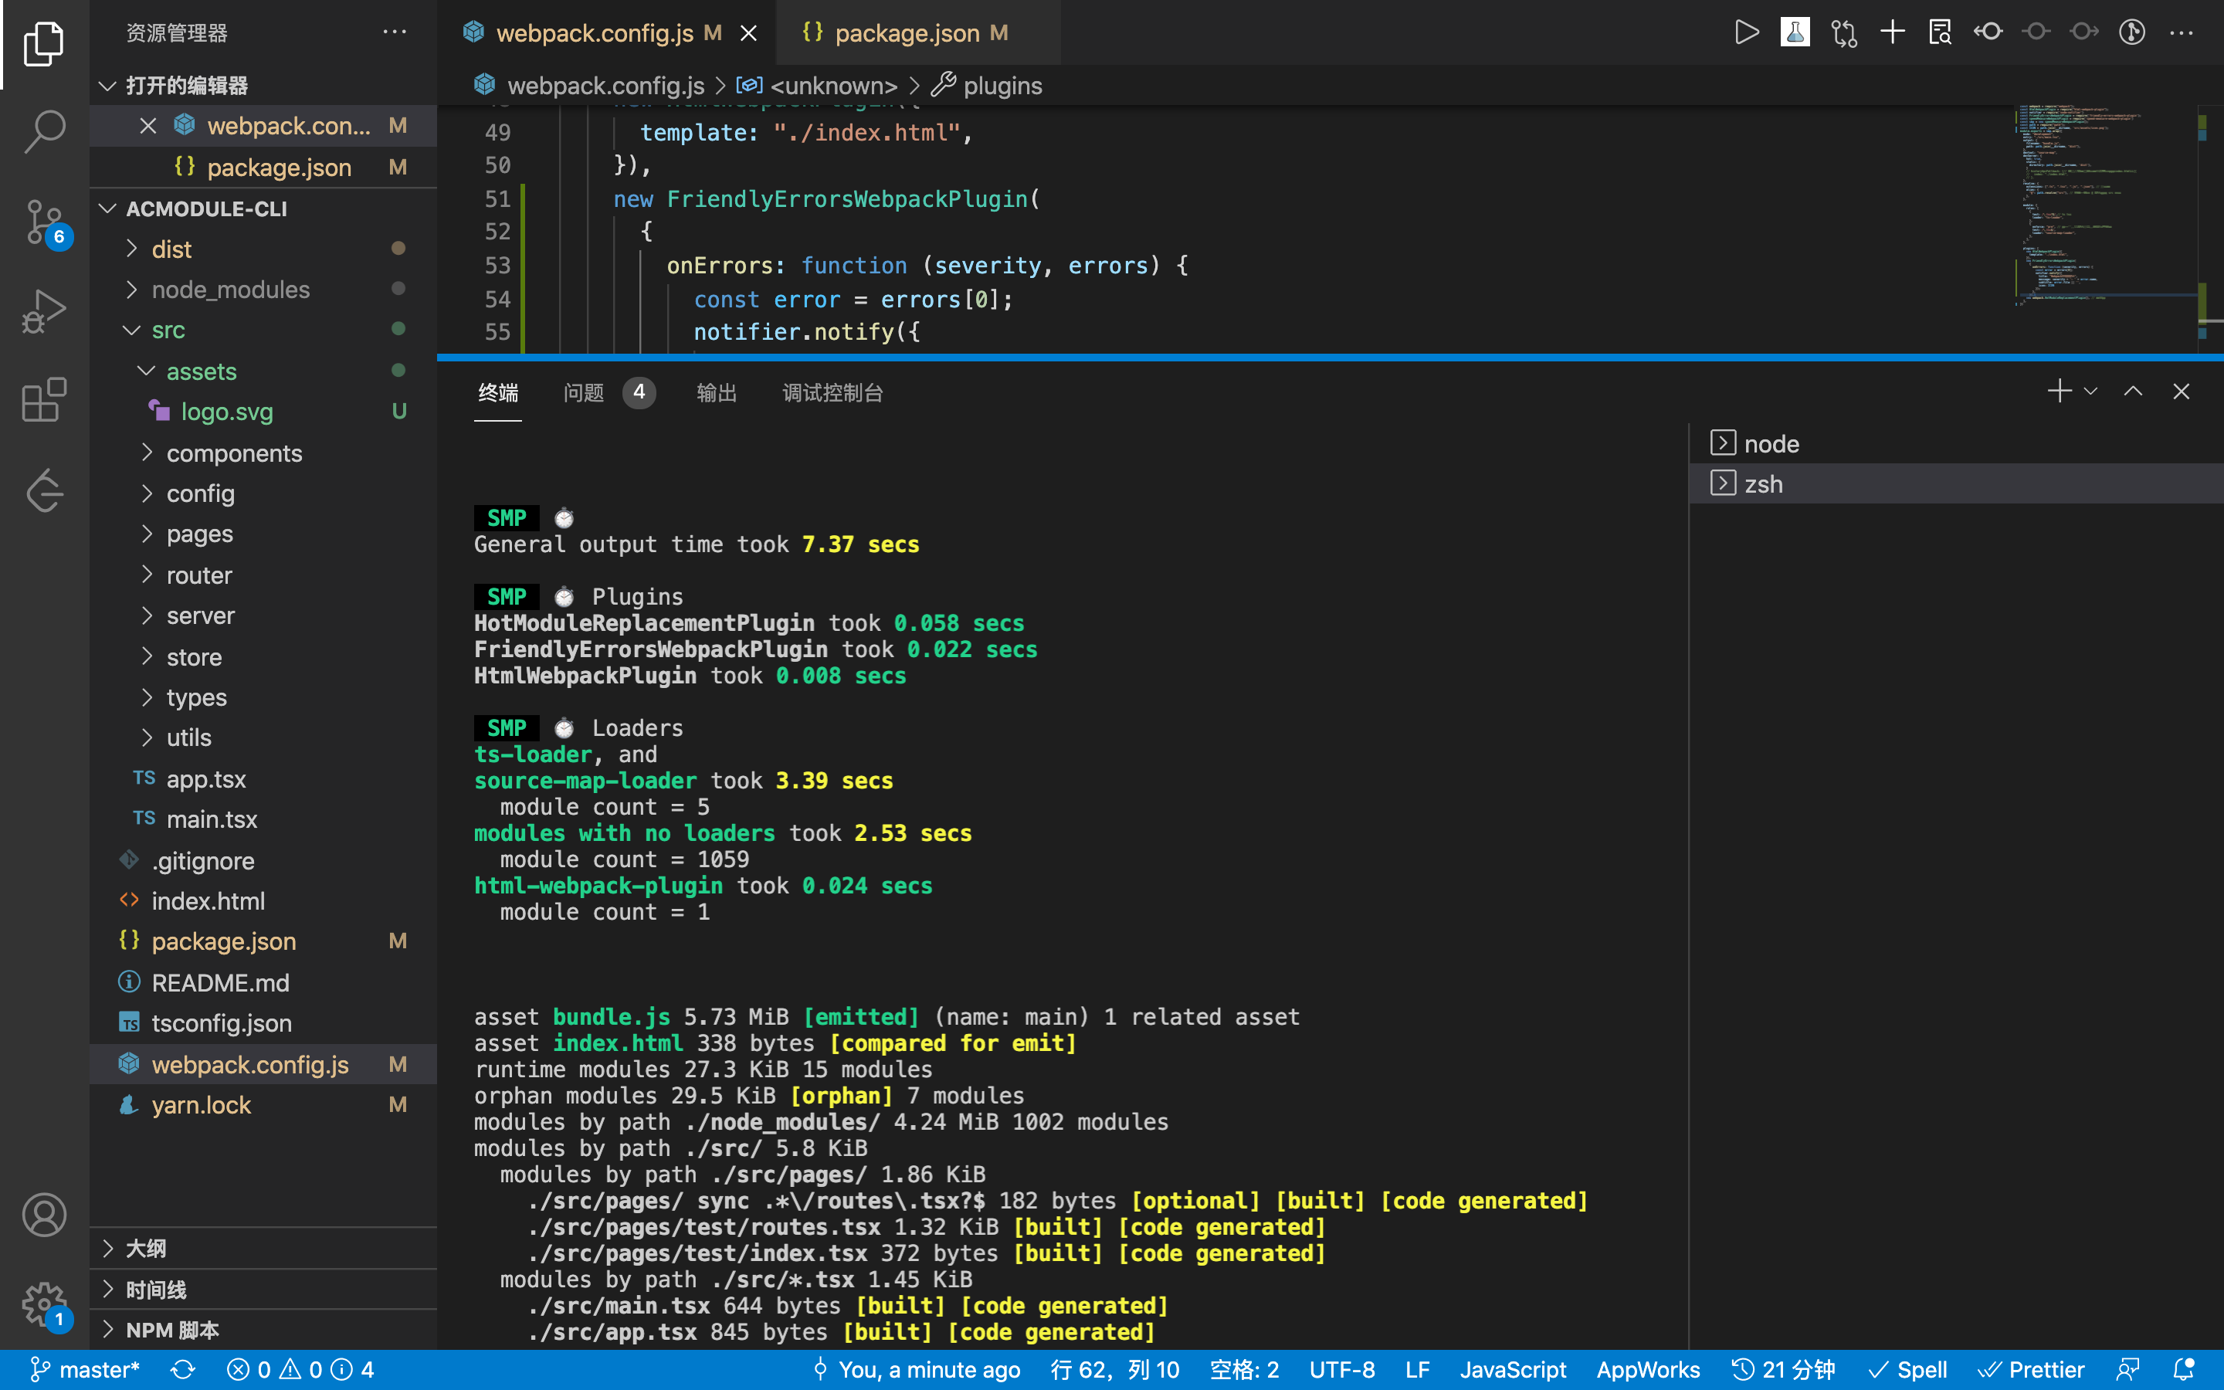Expand the components folder
2224x1390 pixels.
pos(233,453)
